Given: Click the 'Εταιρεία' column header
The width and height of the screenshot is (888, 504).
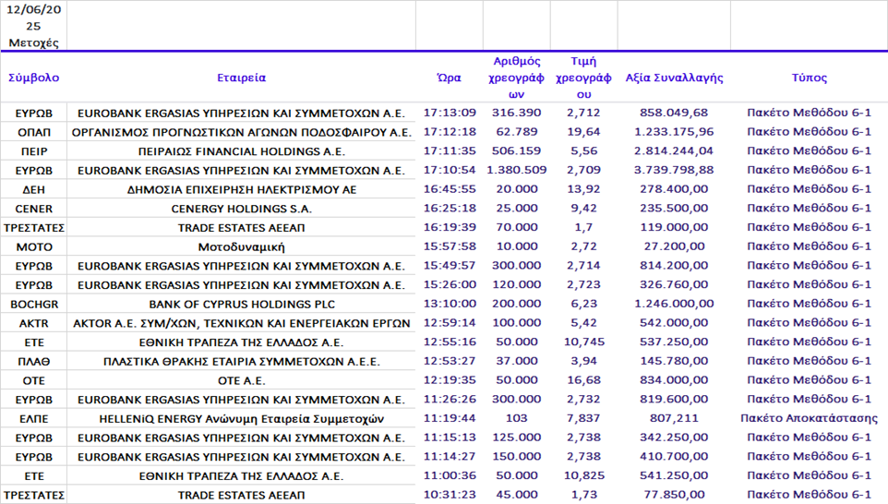Looking at the screenshot, I should click(241, 78).
